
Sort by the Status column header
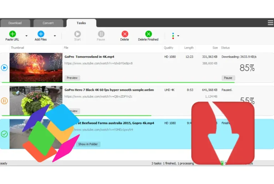pos(225,48)
